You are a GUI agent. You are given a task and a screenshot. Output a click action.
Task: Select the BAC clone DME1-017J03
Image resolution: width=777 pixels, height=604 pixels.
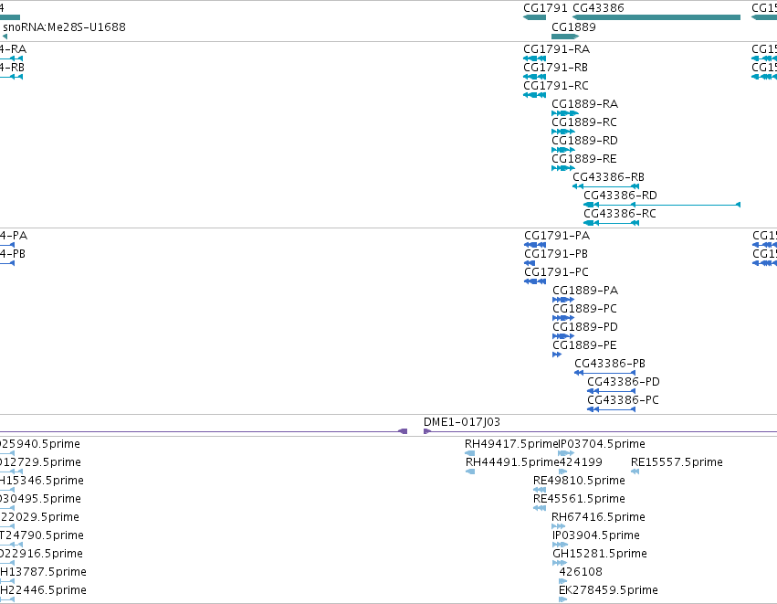click(x=462, y=422)
